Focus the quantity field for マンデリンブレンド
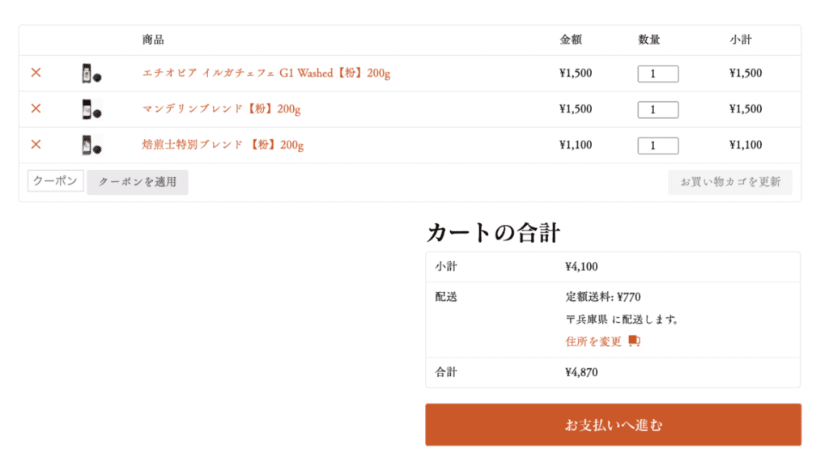This screenshot has height=474, width=829. 657,109
